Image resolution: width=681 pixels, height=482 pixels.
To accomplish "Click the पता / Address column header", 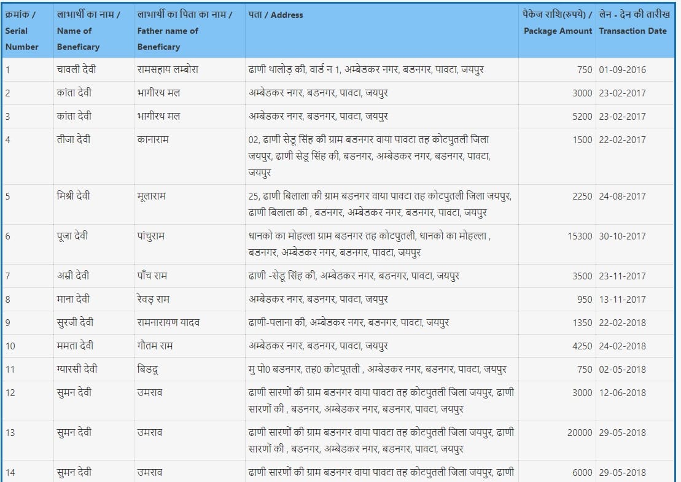I will 276,15.
